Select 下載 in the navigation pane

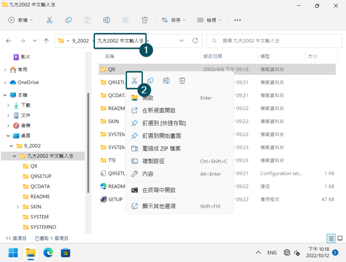click(22, 105)
